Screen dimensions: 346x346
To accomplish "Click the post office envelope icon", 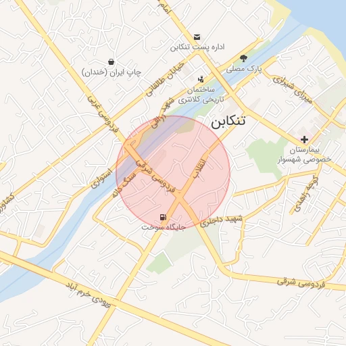I will point(197,37).
